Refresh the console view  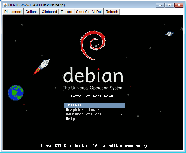(112, 12)
